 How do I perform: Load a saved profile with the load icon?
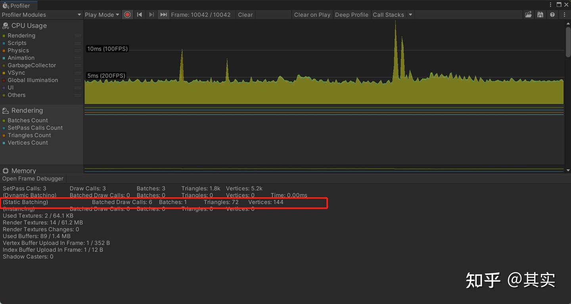tap(528, 14)
